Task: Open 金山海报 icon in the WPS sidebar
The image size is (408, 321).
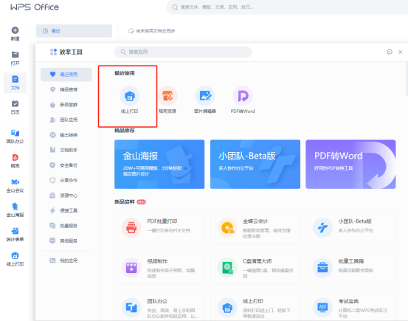Action: click(15, 207)
